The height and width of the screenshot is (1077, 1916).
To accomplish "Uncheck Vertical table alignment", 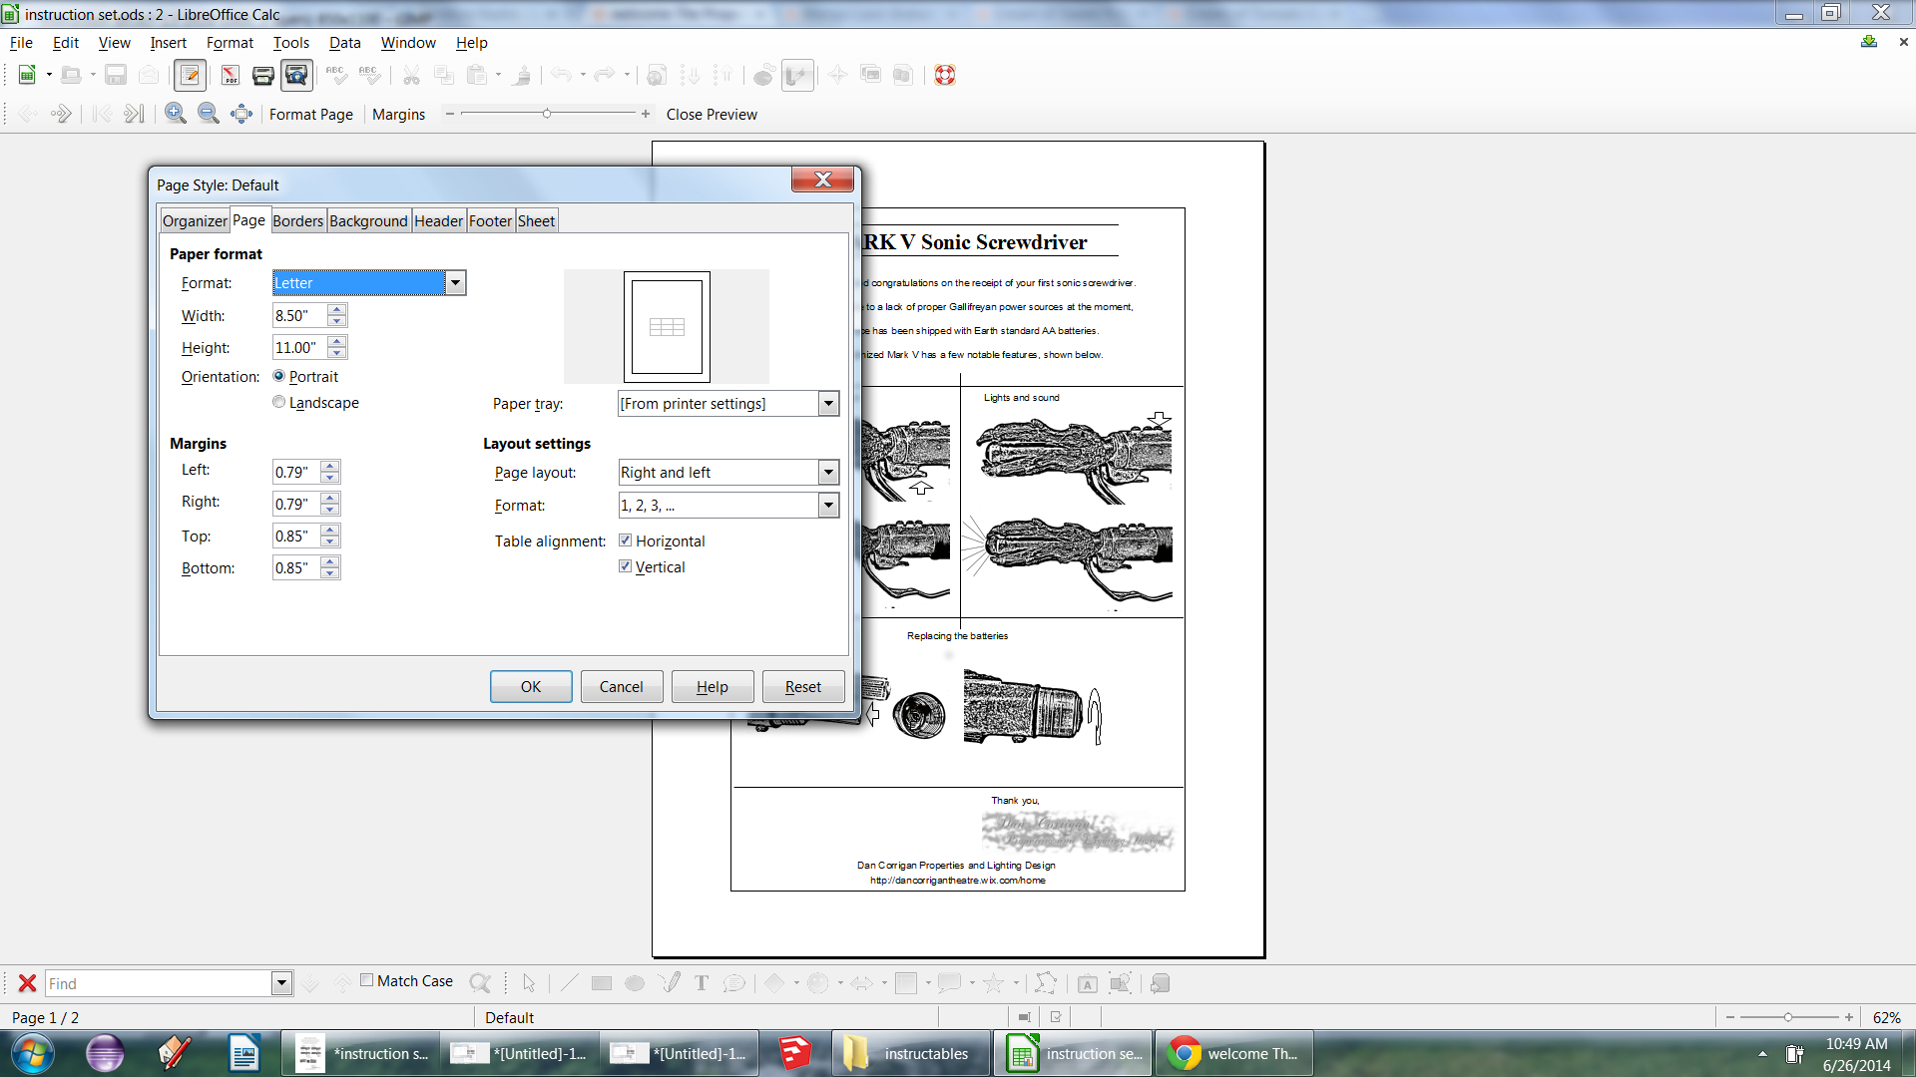I will pyautogui.click(x=626, y=566).
